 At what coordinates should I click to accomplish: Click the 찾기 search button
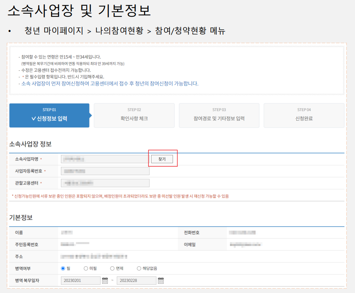162,159
